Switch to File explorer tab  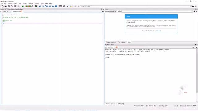coord(122,42)
